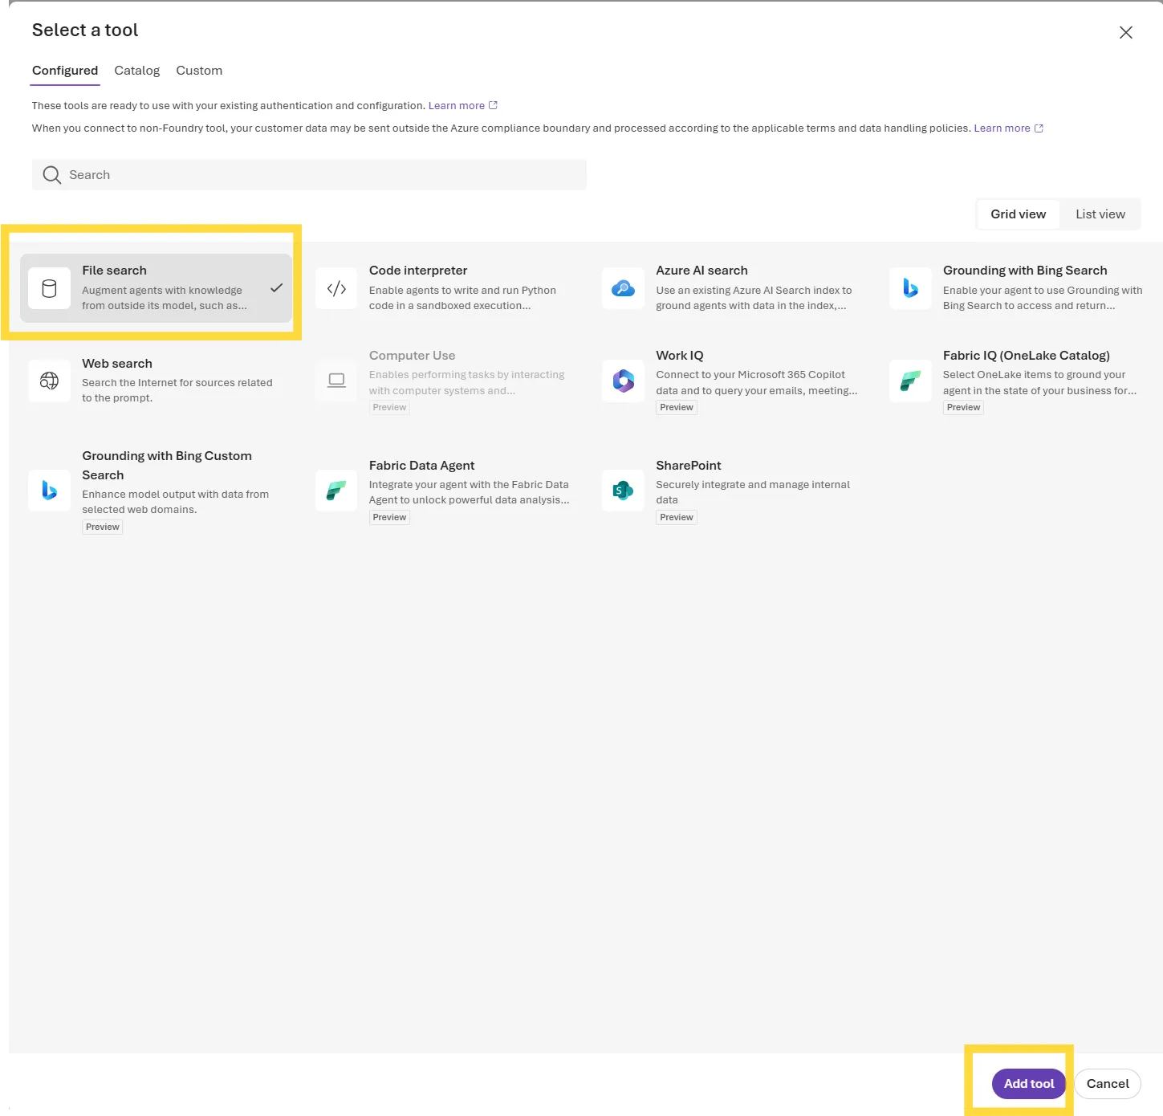Screen dimensions: 1163x1116
Task: Click 'Enables performing tasks by interacting' description
Action: point(466,383)
